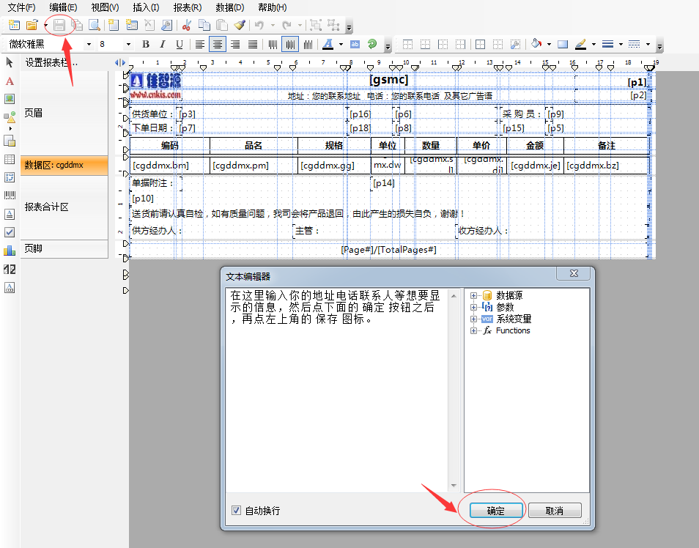Select the text object tool (red A)
The height and width of the screenshot is (548, 699).
[10, 81]
